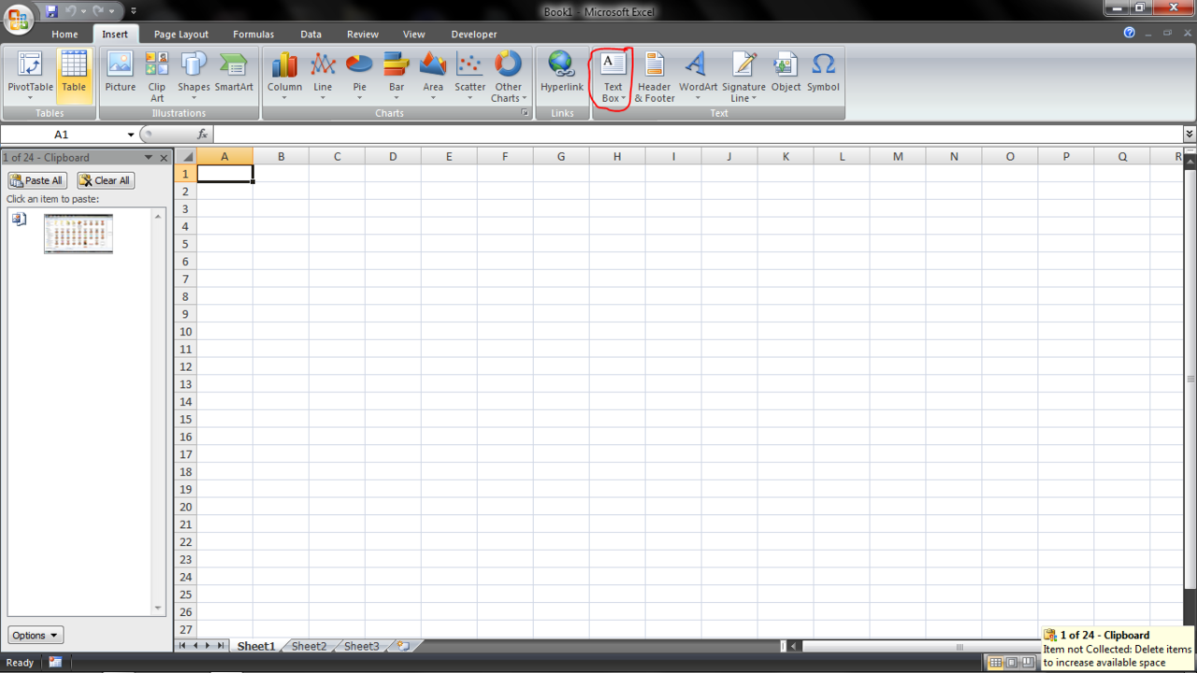This screenshot has height=673, width=1197.
Task: Insert a PivotTable
Action: (x=31, y=76)
